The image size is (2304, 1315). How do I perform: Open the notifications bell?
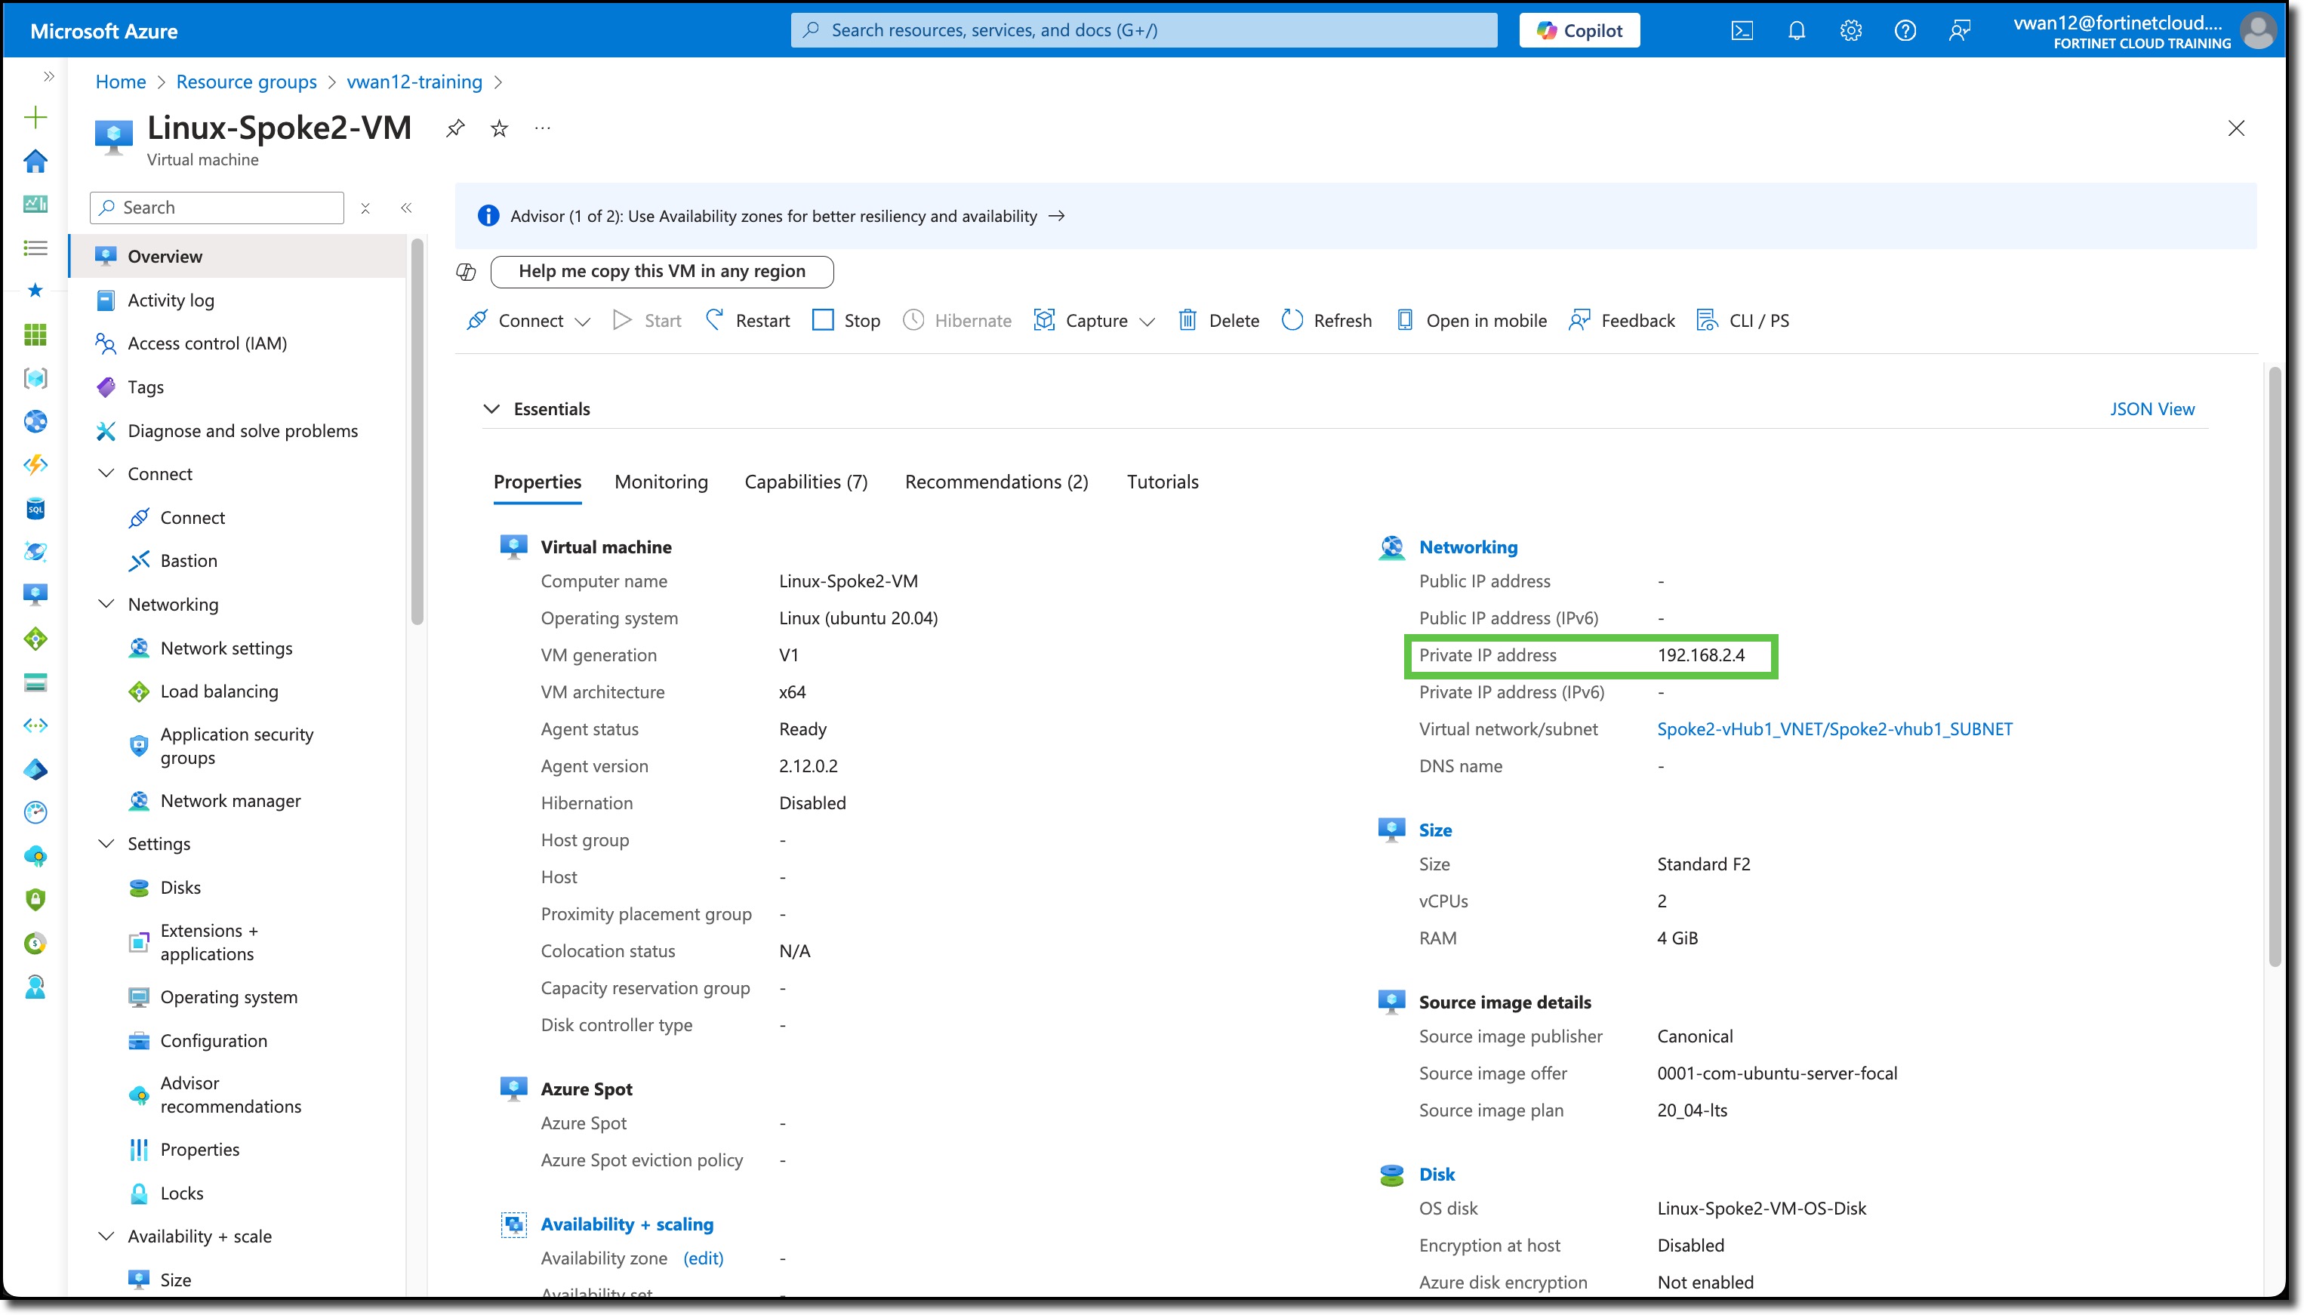[x=1797, y=31]
